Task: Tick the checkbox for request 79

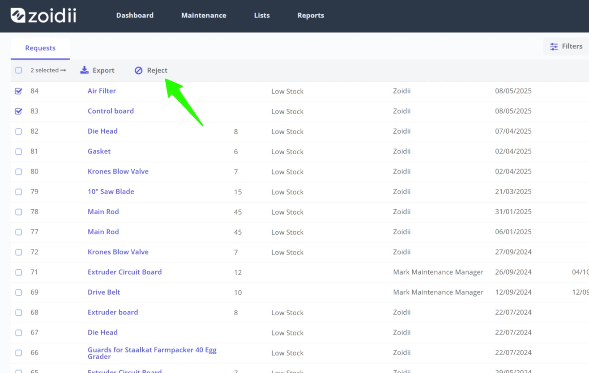Action: 18,192
